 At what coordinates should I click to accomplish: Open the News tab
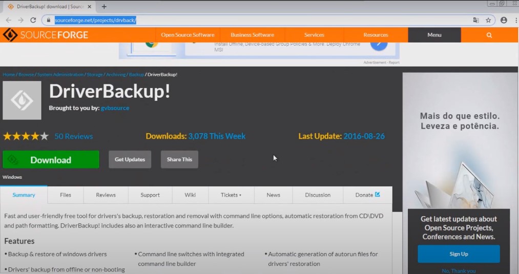click(274, 195)
